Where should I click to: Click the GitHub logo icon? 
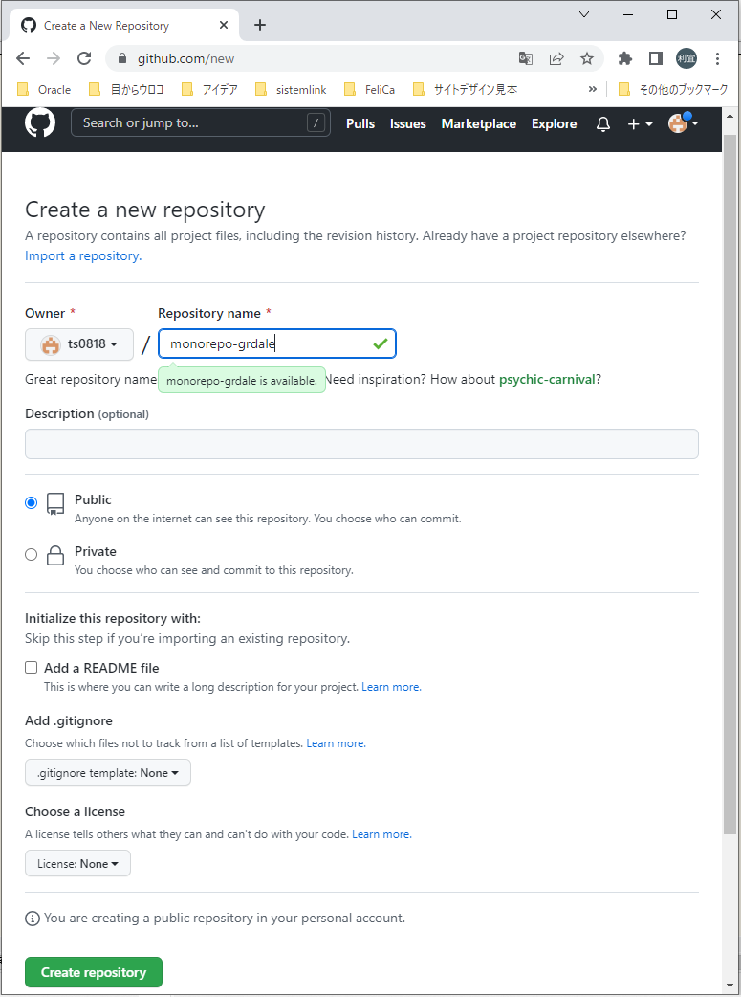coord(39,122)
